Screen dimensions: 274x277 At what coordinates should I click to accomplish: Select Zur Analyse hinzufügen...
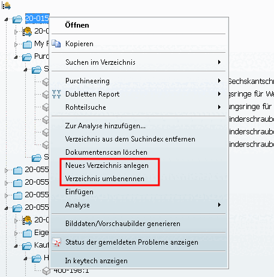point(106,126)
